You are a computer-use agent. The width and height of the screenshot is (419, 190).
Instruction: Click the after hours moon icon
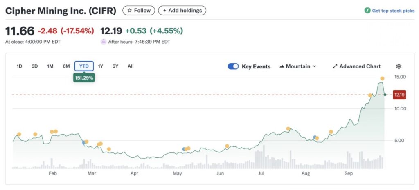click(x=104, y=42)
